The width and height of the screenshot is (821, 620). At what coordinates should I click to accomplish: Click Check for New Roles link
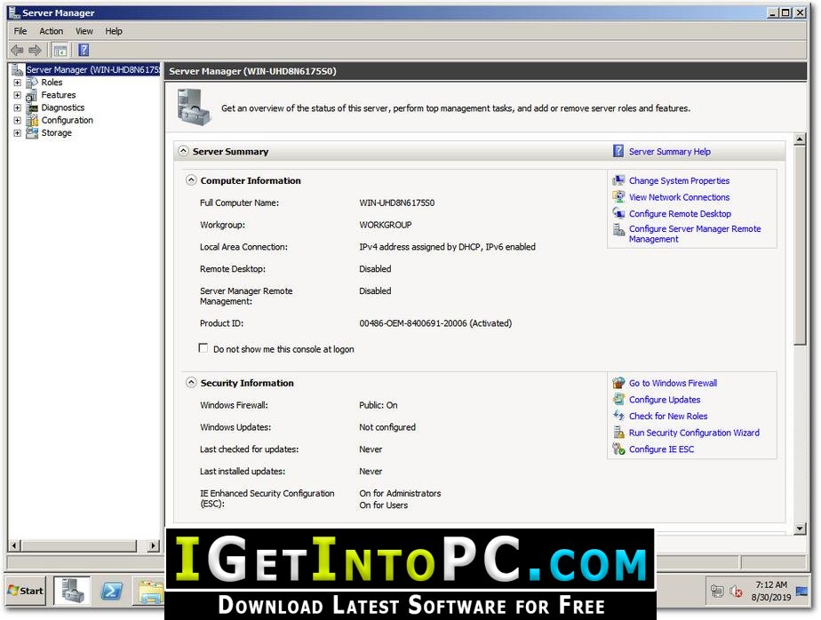668,416
